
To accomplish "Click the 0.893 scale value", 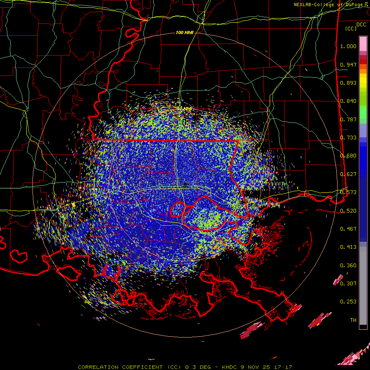I will tap(348, 83).
